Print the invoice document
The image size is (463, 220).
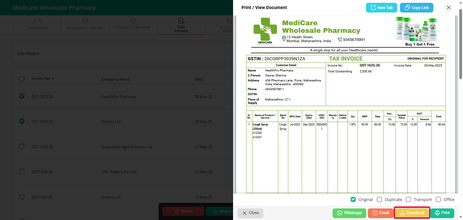point(442,213)
